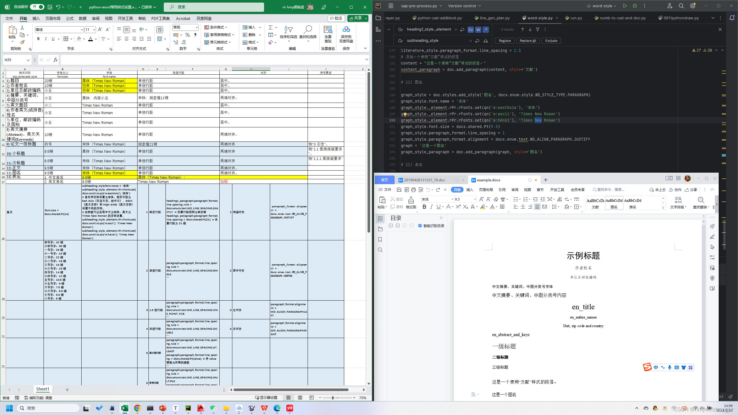Open 查找替换 Find and Replace in WPS Writer
738x415 pixels.
click(x=701, y=203)
